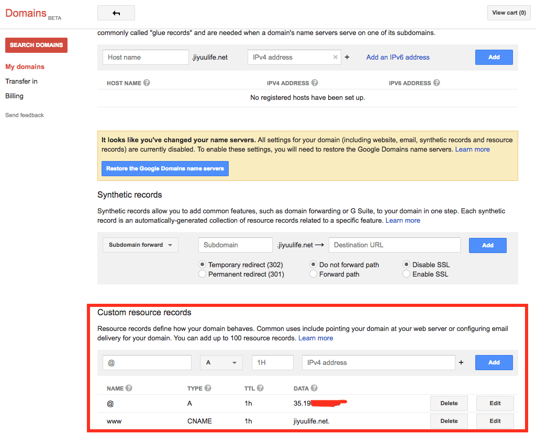Viewport: 536px width, 435px height.
Task: Click help icon next to HOST NAME
Action: point(147,83)
